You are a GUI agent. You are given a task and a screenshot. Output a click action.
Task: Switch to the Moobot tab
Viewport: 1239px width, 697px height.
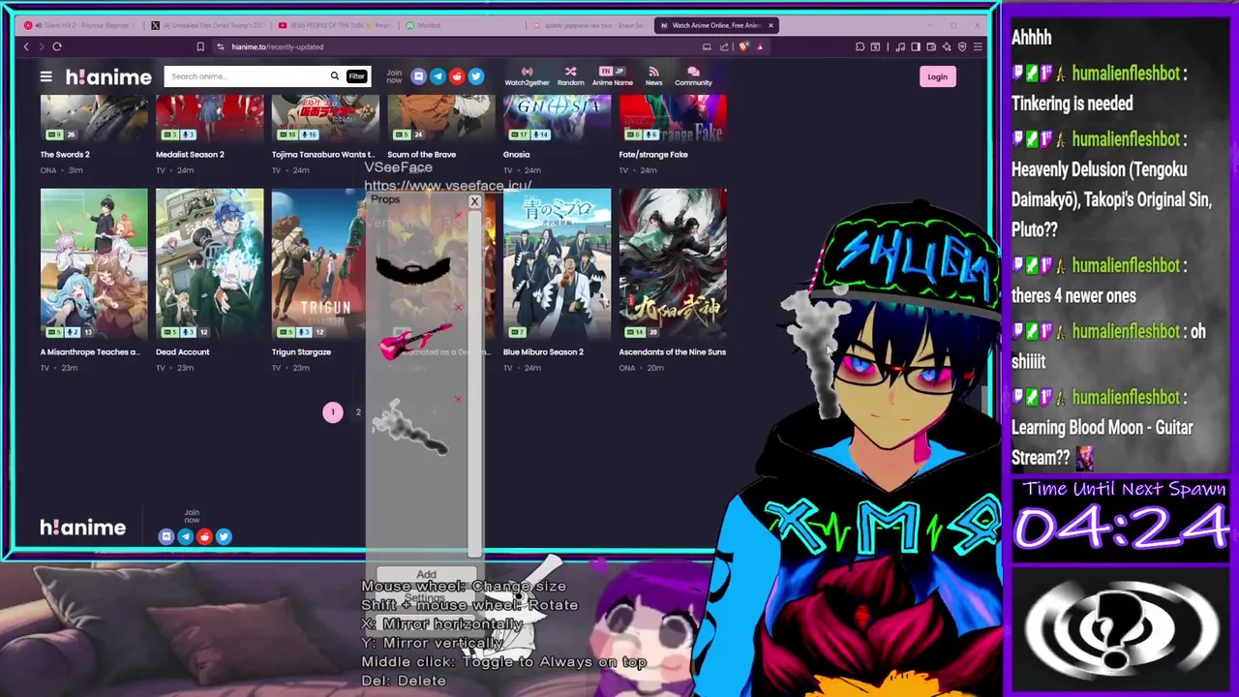[x=463, y=25]
